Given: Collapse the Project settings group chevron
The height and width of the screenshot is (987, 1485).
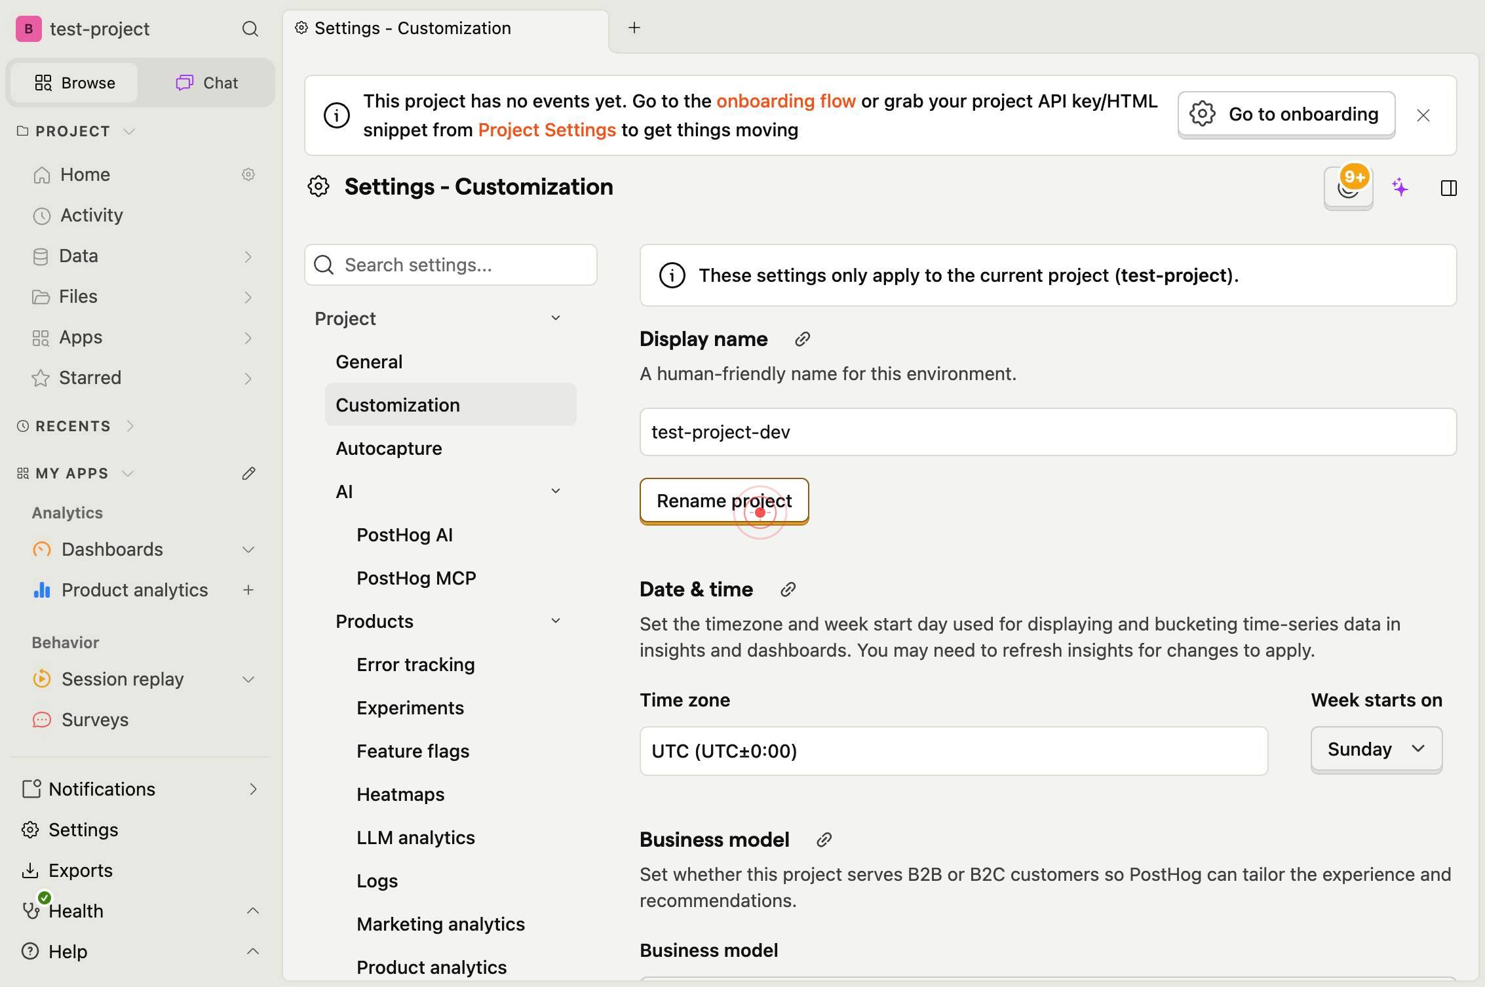Looking at the screenshot, I should pos(556,318).
